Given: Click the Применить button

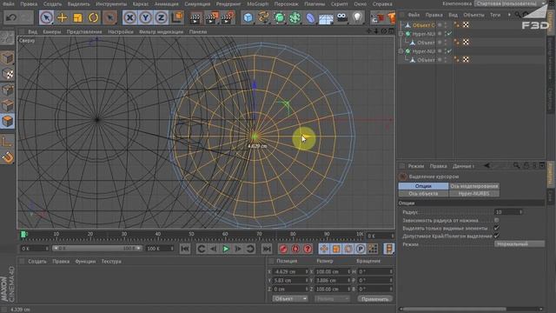Looking at the screenshot, I should pyautogui.click(x=375, y=299).
